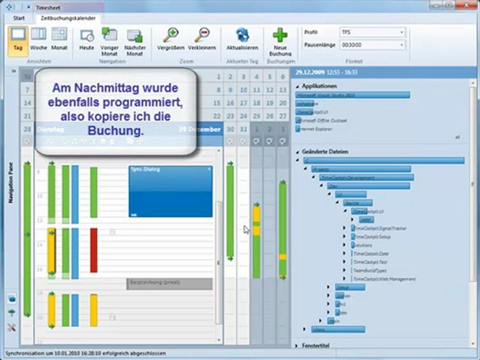Viewport: 480px width, 360px height.
Task: Go to Nächster Monat
Action: 134,42
